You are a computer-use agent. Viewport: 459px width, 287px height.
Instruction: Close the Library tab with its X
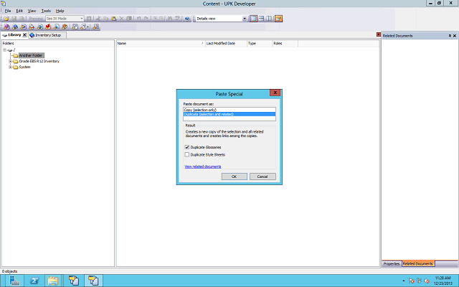point(24,35)
